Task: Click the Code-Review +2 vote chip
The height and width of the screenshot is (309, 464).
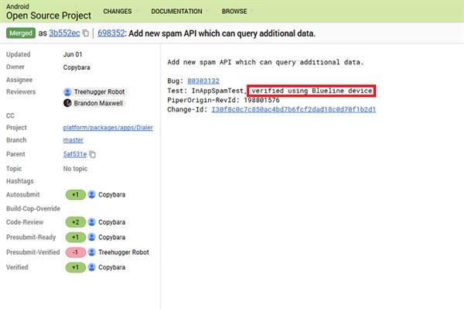Action: tap(76, 222)
